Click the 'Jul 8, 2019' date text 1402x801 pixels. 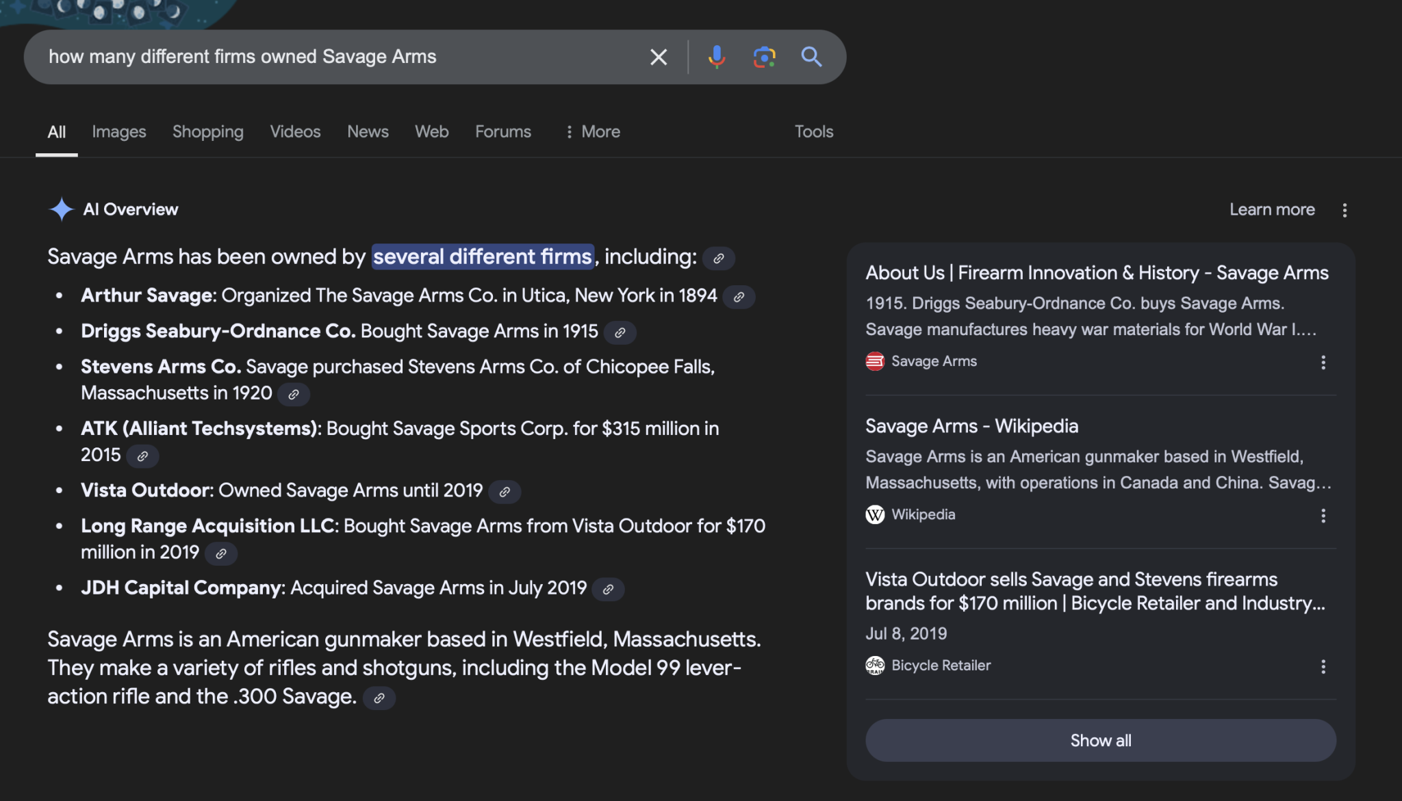(x=906, y=633)
